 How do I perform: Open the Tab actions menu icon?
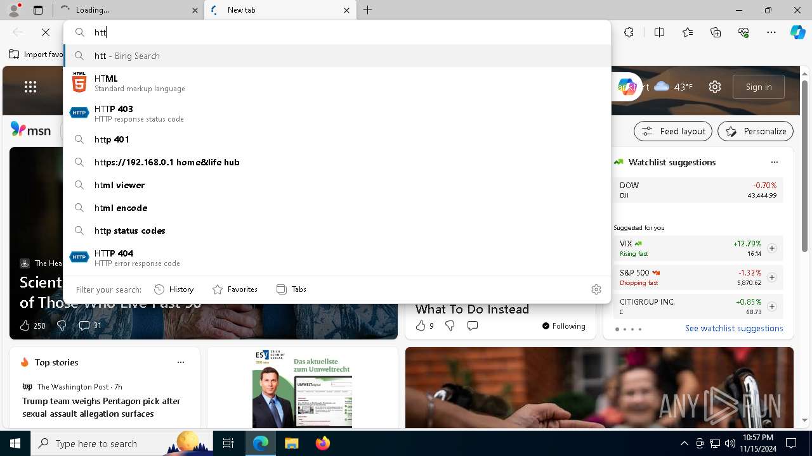pos(38,10)
